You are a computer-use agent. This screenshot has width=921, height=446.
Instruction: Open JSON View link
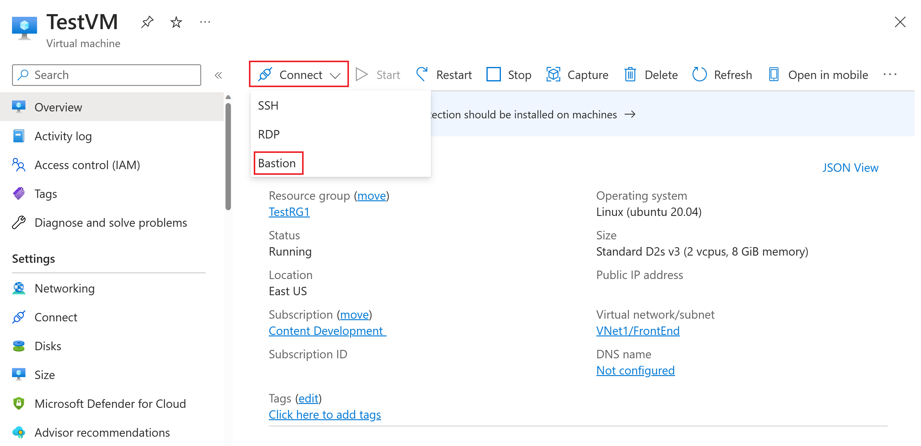[850, 167]
